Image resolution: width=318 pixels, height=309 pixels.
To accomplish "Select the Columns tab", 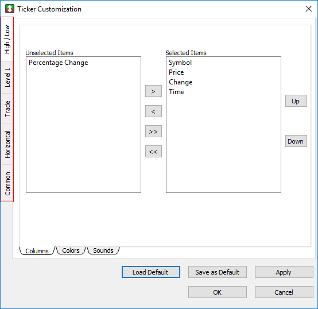I will 37,251.
